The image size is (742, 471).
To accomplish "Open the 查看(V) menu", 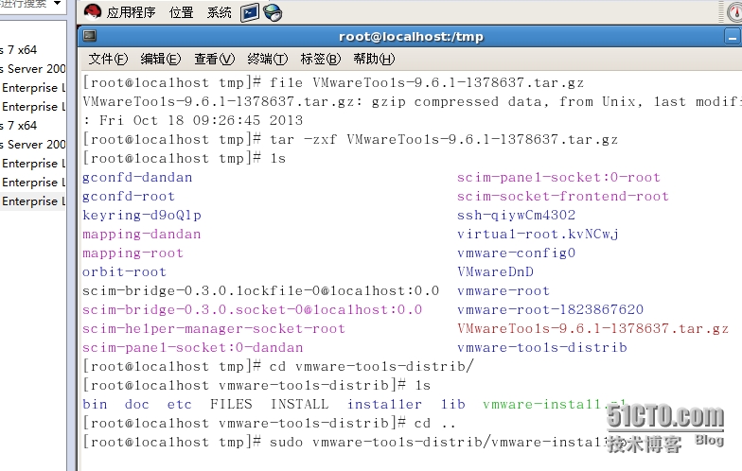I will tap(214, 59).
